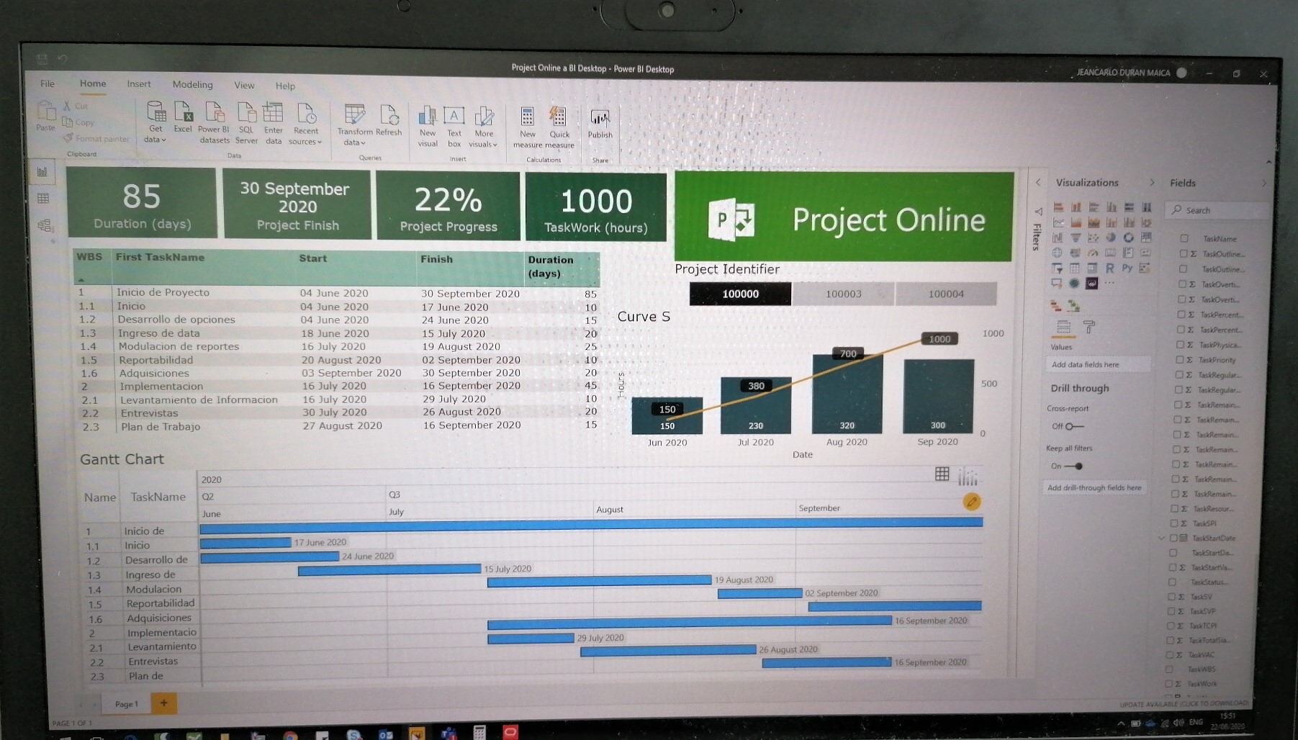Image resolution: width=1298 pixels, height=740 pixels.
Task: Click the Fields Search box
Action: point(1217,210)
